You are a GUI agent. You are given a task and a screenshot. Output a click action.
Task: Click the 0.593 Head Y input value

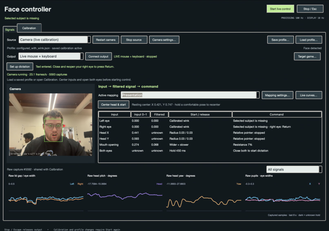pyautogui.click(x=136, y=139)
